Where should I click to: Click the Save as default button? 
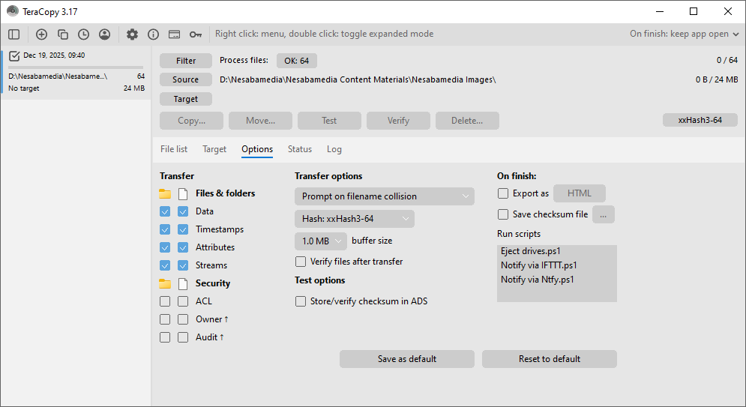406,359
